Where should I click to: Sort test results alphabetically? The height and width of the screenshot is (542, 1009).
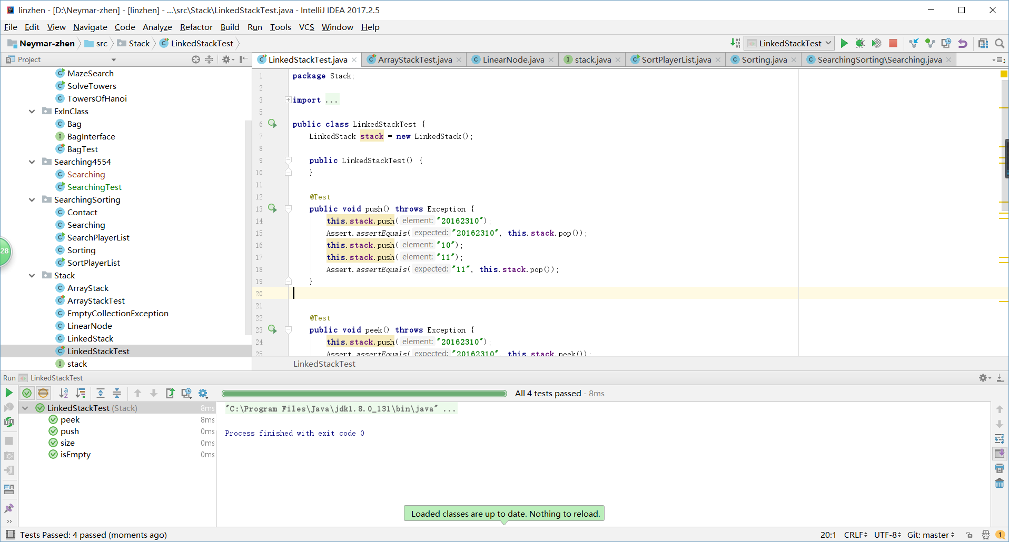click(x=64, y=393)
